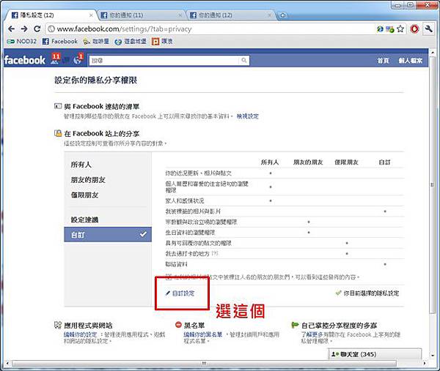This screenshot has width=440, height=371.
Task: Select the highlighted 自訂 preset
Action: (x=108, y=234)
